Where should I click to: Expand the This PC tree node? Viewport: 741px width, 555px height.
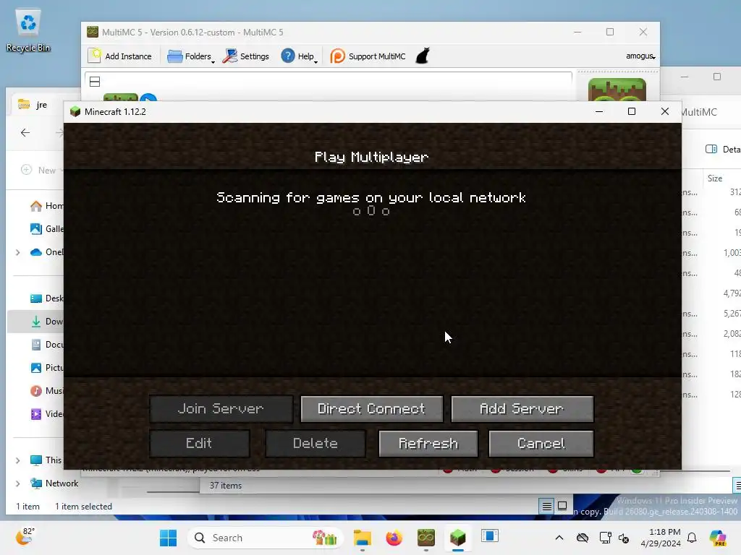[x=18, y=460]
